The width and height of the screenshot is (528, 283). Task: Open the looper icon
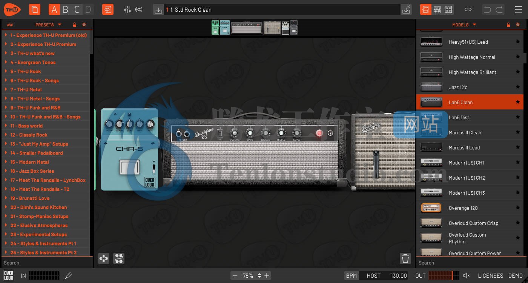(108, 9)
